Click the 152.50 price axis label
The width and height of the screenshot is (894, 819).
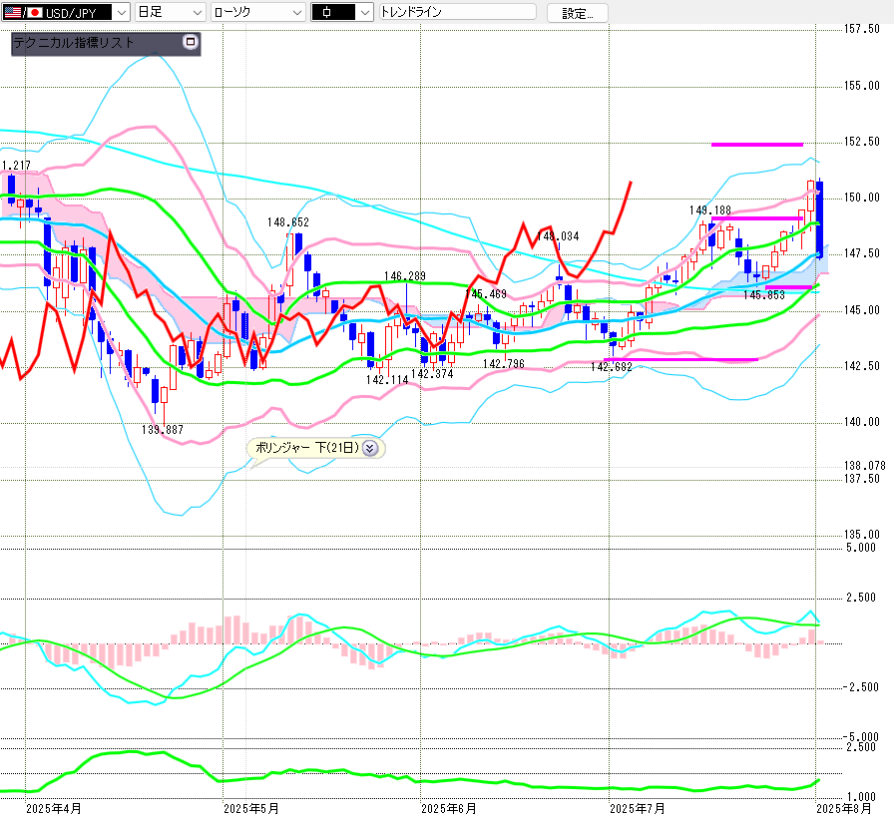click(862, 142)
